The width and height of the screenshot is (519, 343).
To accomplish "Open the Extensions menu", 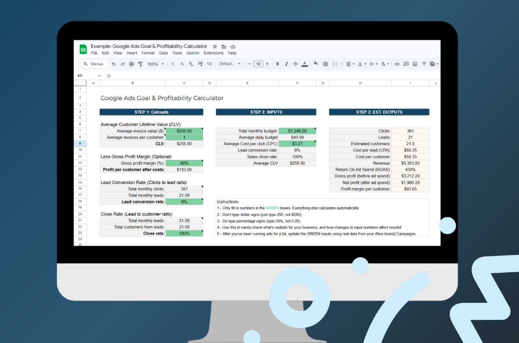I will [x=214, y=53].
